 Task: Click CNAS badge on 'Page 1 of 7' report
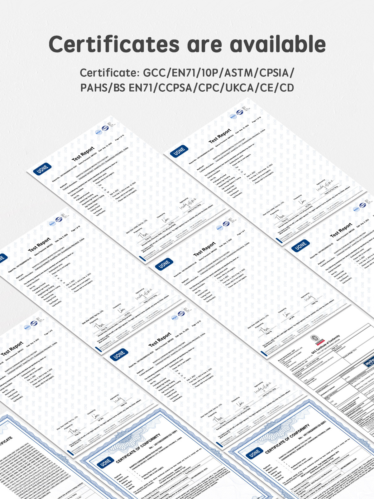tap(226, 224)
